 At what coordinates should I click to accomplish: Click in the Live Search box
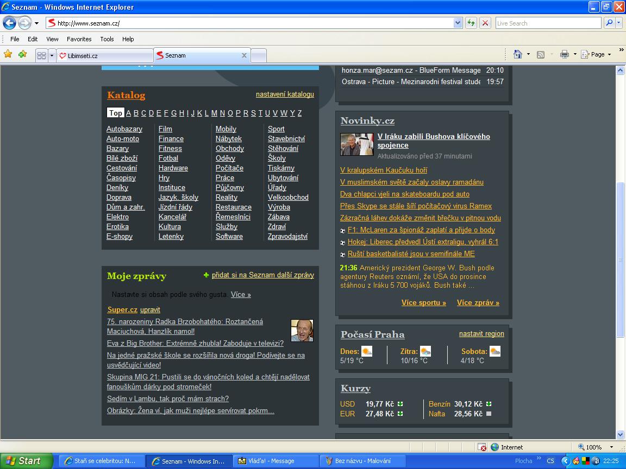pos(548,23)
